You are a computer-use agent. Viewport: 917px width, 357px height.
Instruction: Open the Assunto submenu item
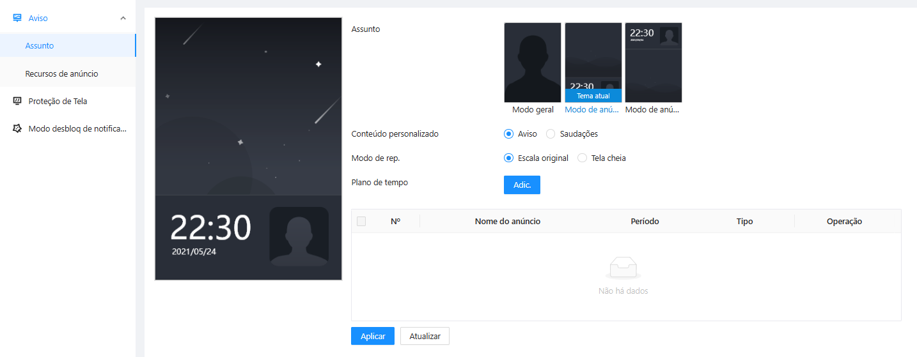68,45
